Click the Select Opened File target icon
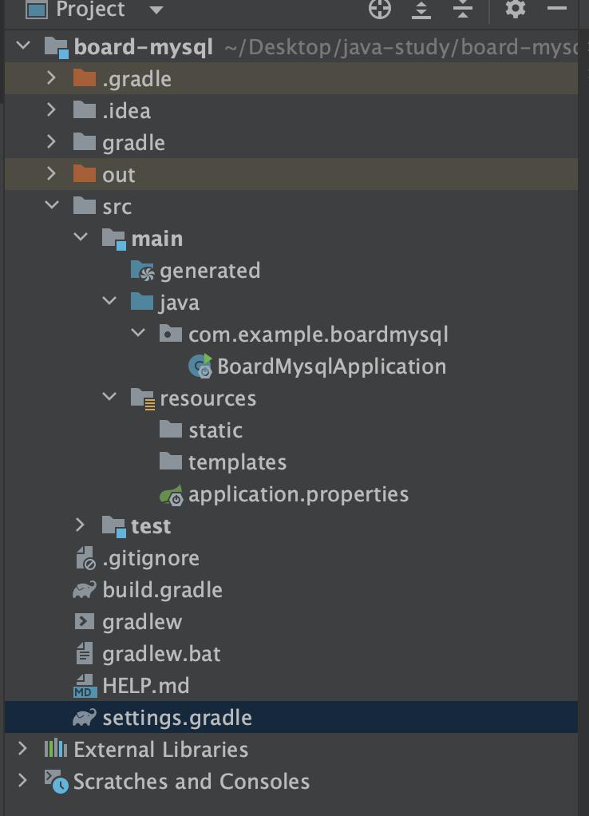 pos(380,9)
